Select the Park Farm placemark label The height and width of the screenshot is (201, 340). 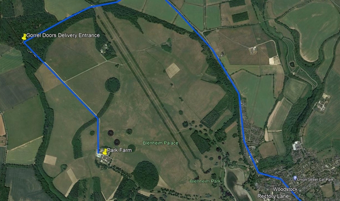tap(119, 150)
